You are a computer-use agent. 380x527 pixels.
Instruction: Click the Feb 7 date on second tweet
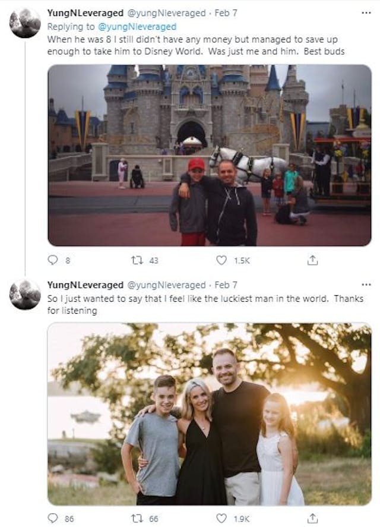(226, 285)
